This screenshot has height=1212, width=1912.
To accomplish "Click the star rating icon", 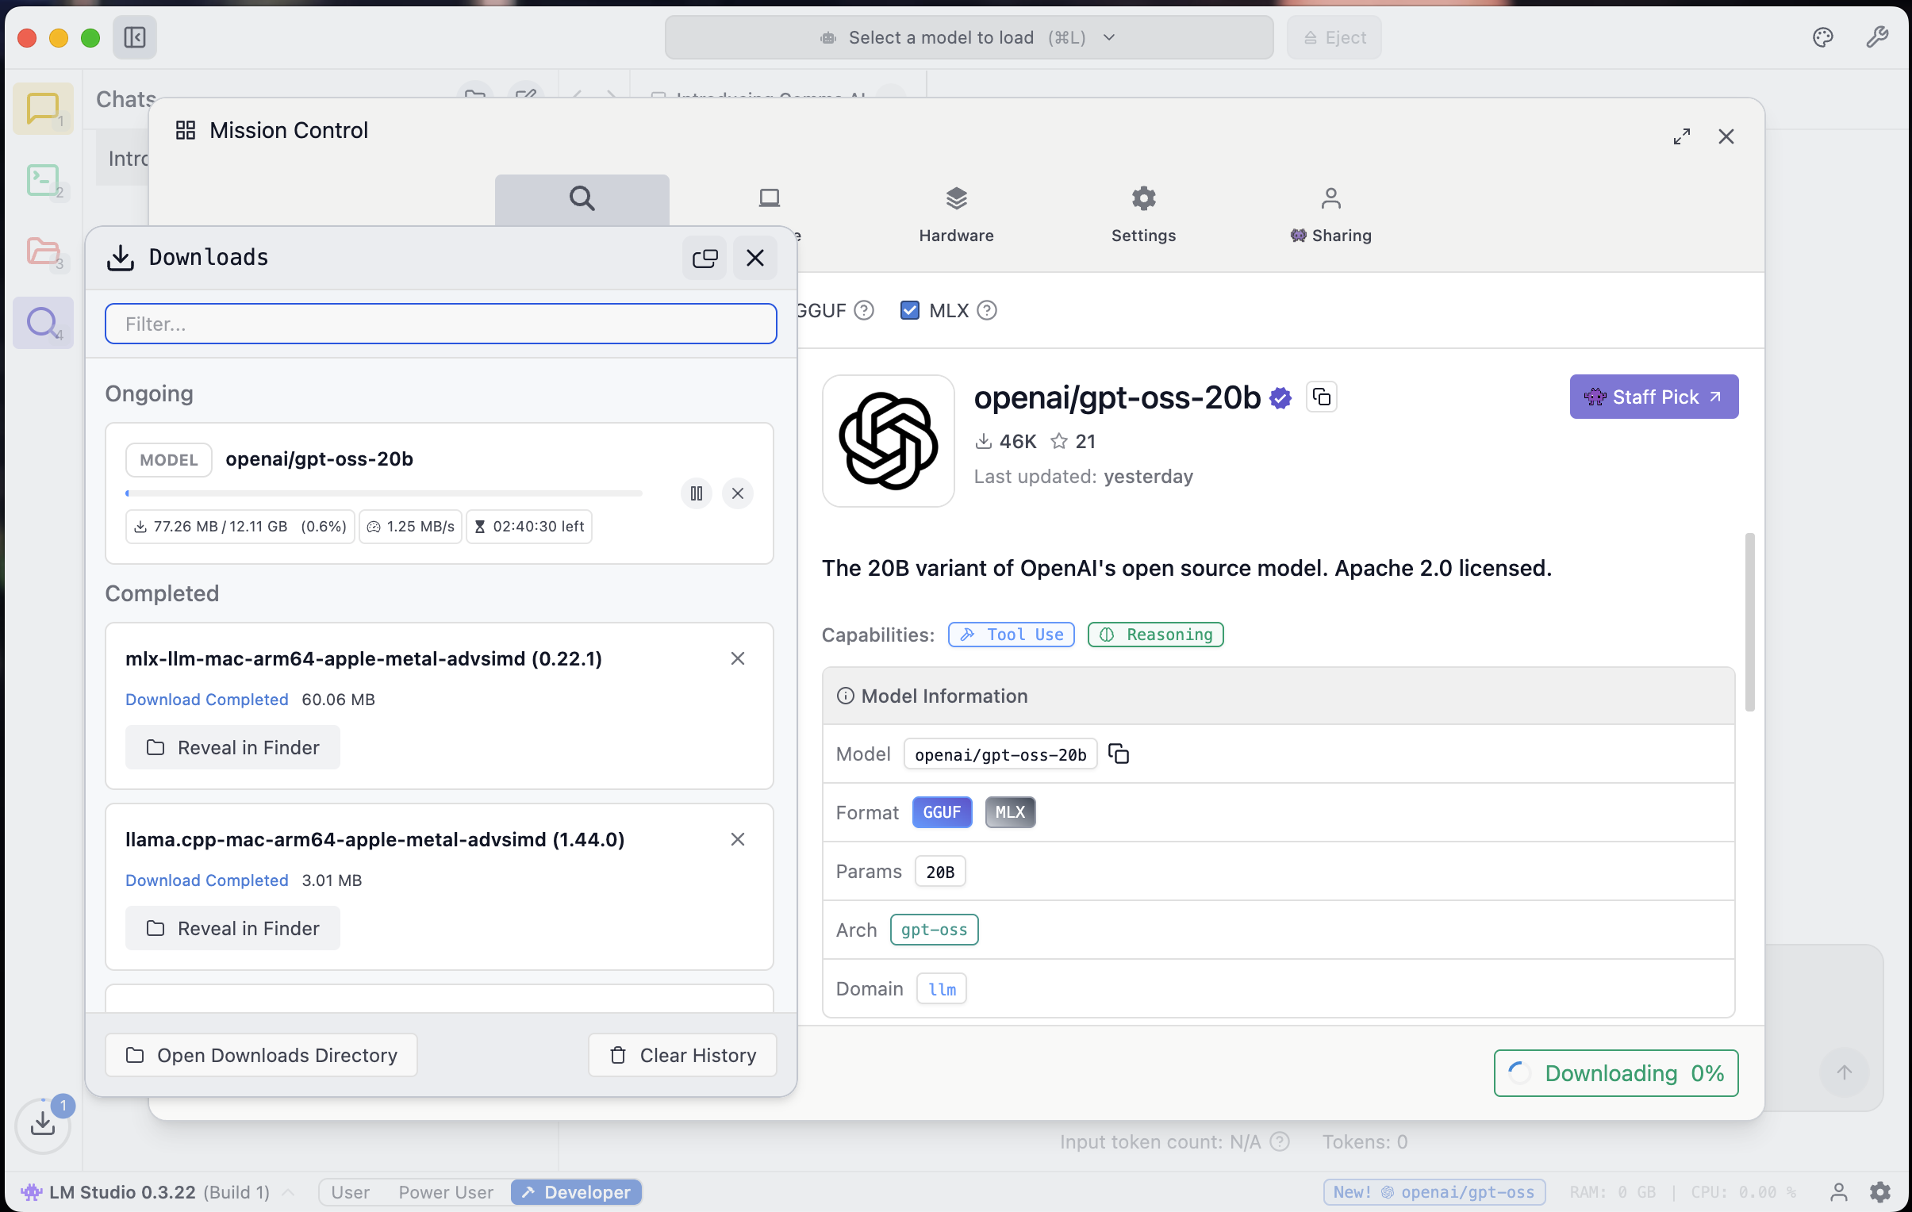I will click(x=1058, y=441).
